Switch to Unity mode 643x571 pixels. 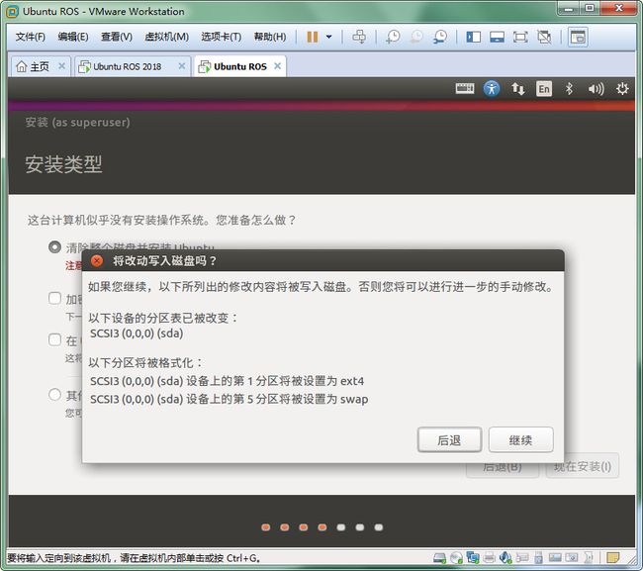tap(544, 38)
